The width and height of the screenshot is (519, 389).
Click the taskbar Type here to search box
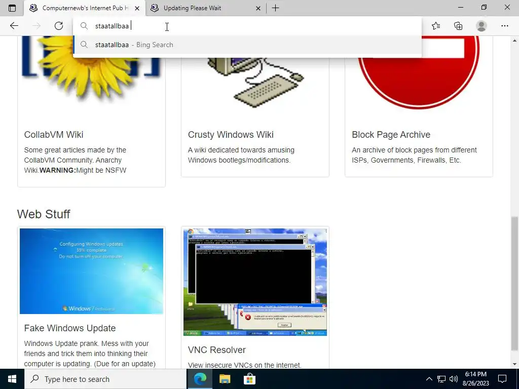click(x=105, y=379)
